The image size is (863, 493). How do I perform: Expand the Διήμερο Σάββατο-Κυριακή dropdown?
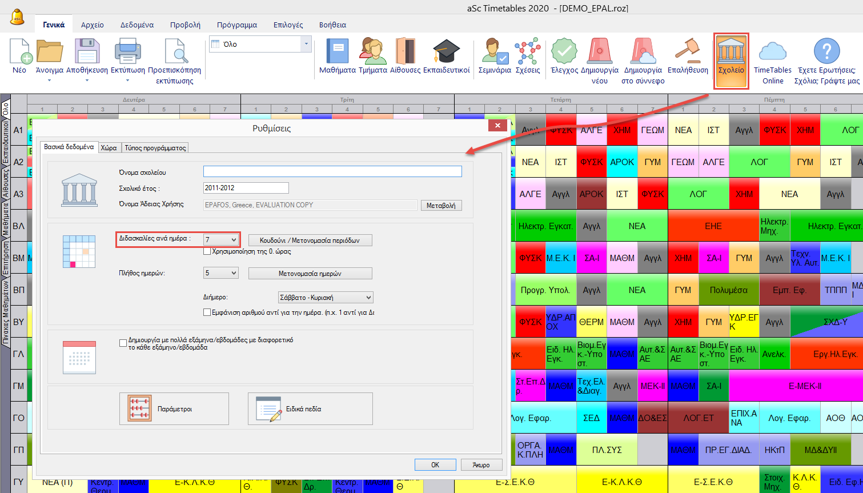[x=368, y=298]
